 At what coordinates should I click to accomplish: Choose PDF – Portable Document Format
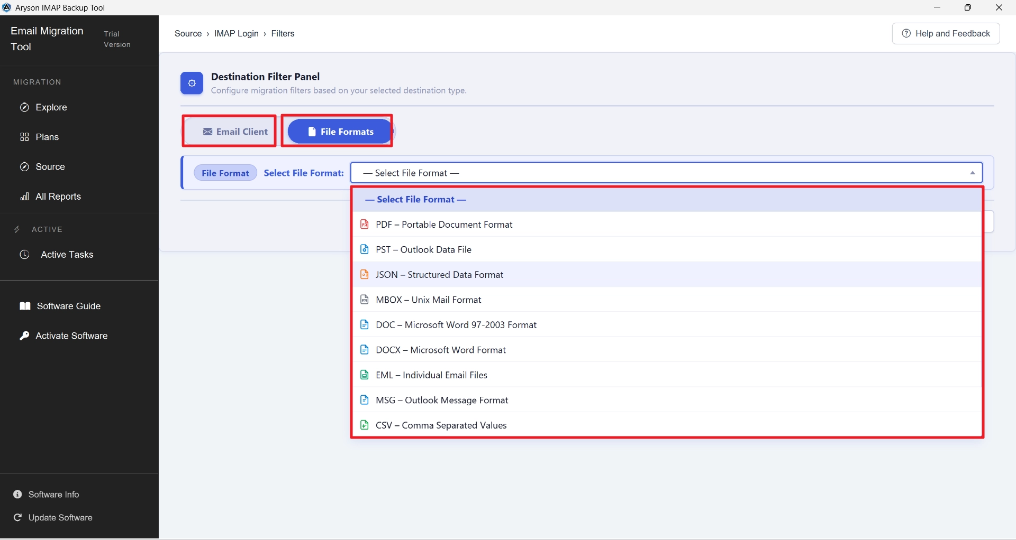pos(667,224)
